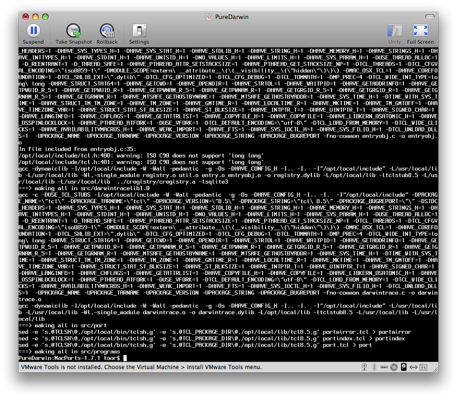Click the sed line ending with '> port'
457x398 pixels.
195,345
